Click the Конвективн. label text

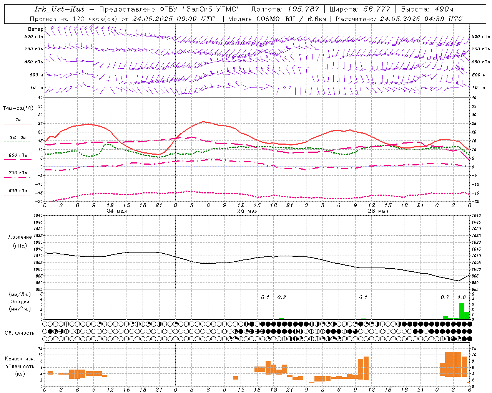[x=20, y=359]
